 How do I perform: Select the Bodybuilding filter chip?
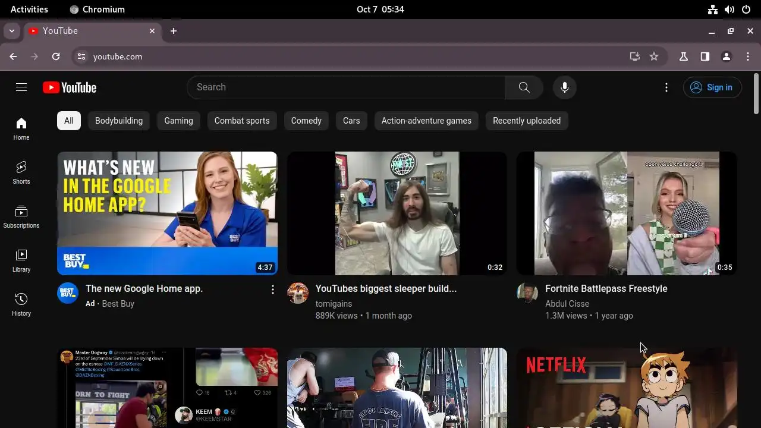tap(119, 121)
